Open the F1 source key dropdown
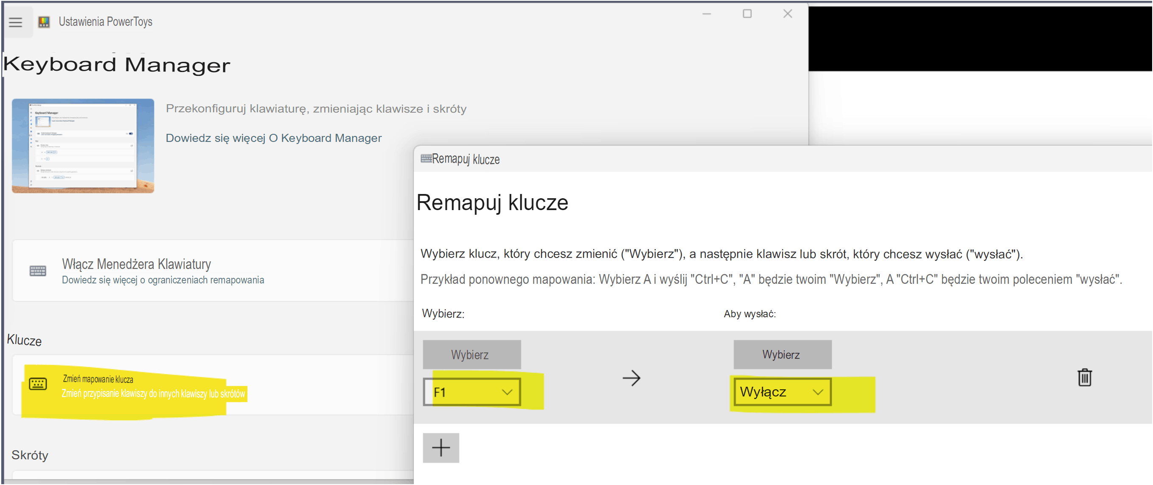 point(472,392)
